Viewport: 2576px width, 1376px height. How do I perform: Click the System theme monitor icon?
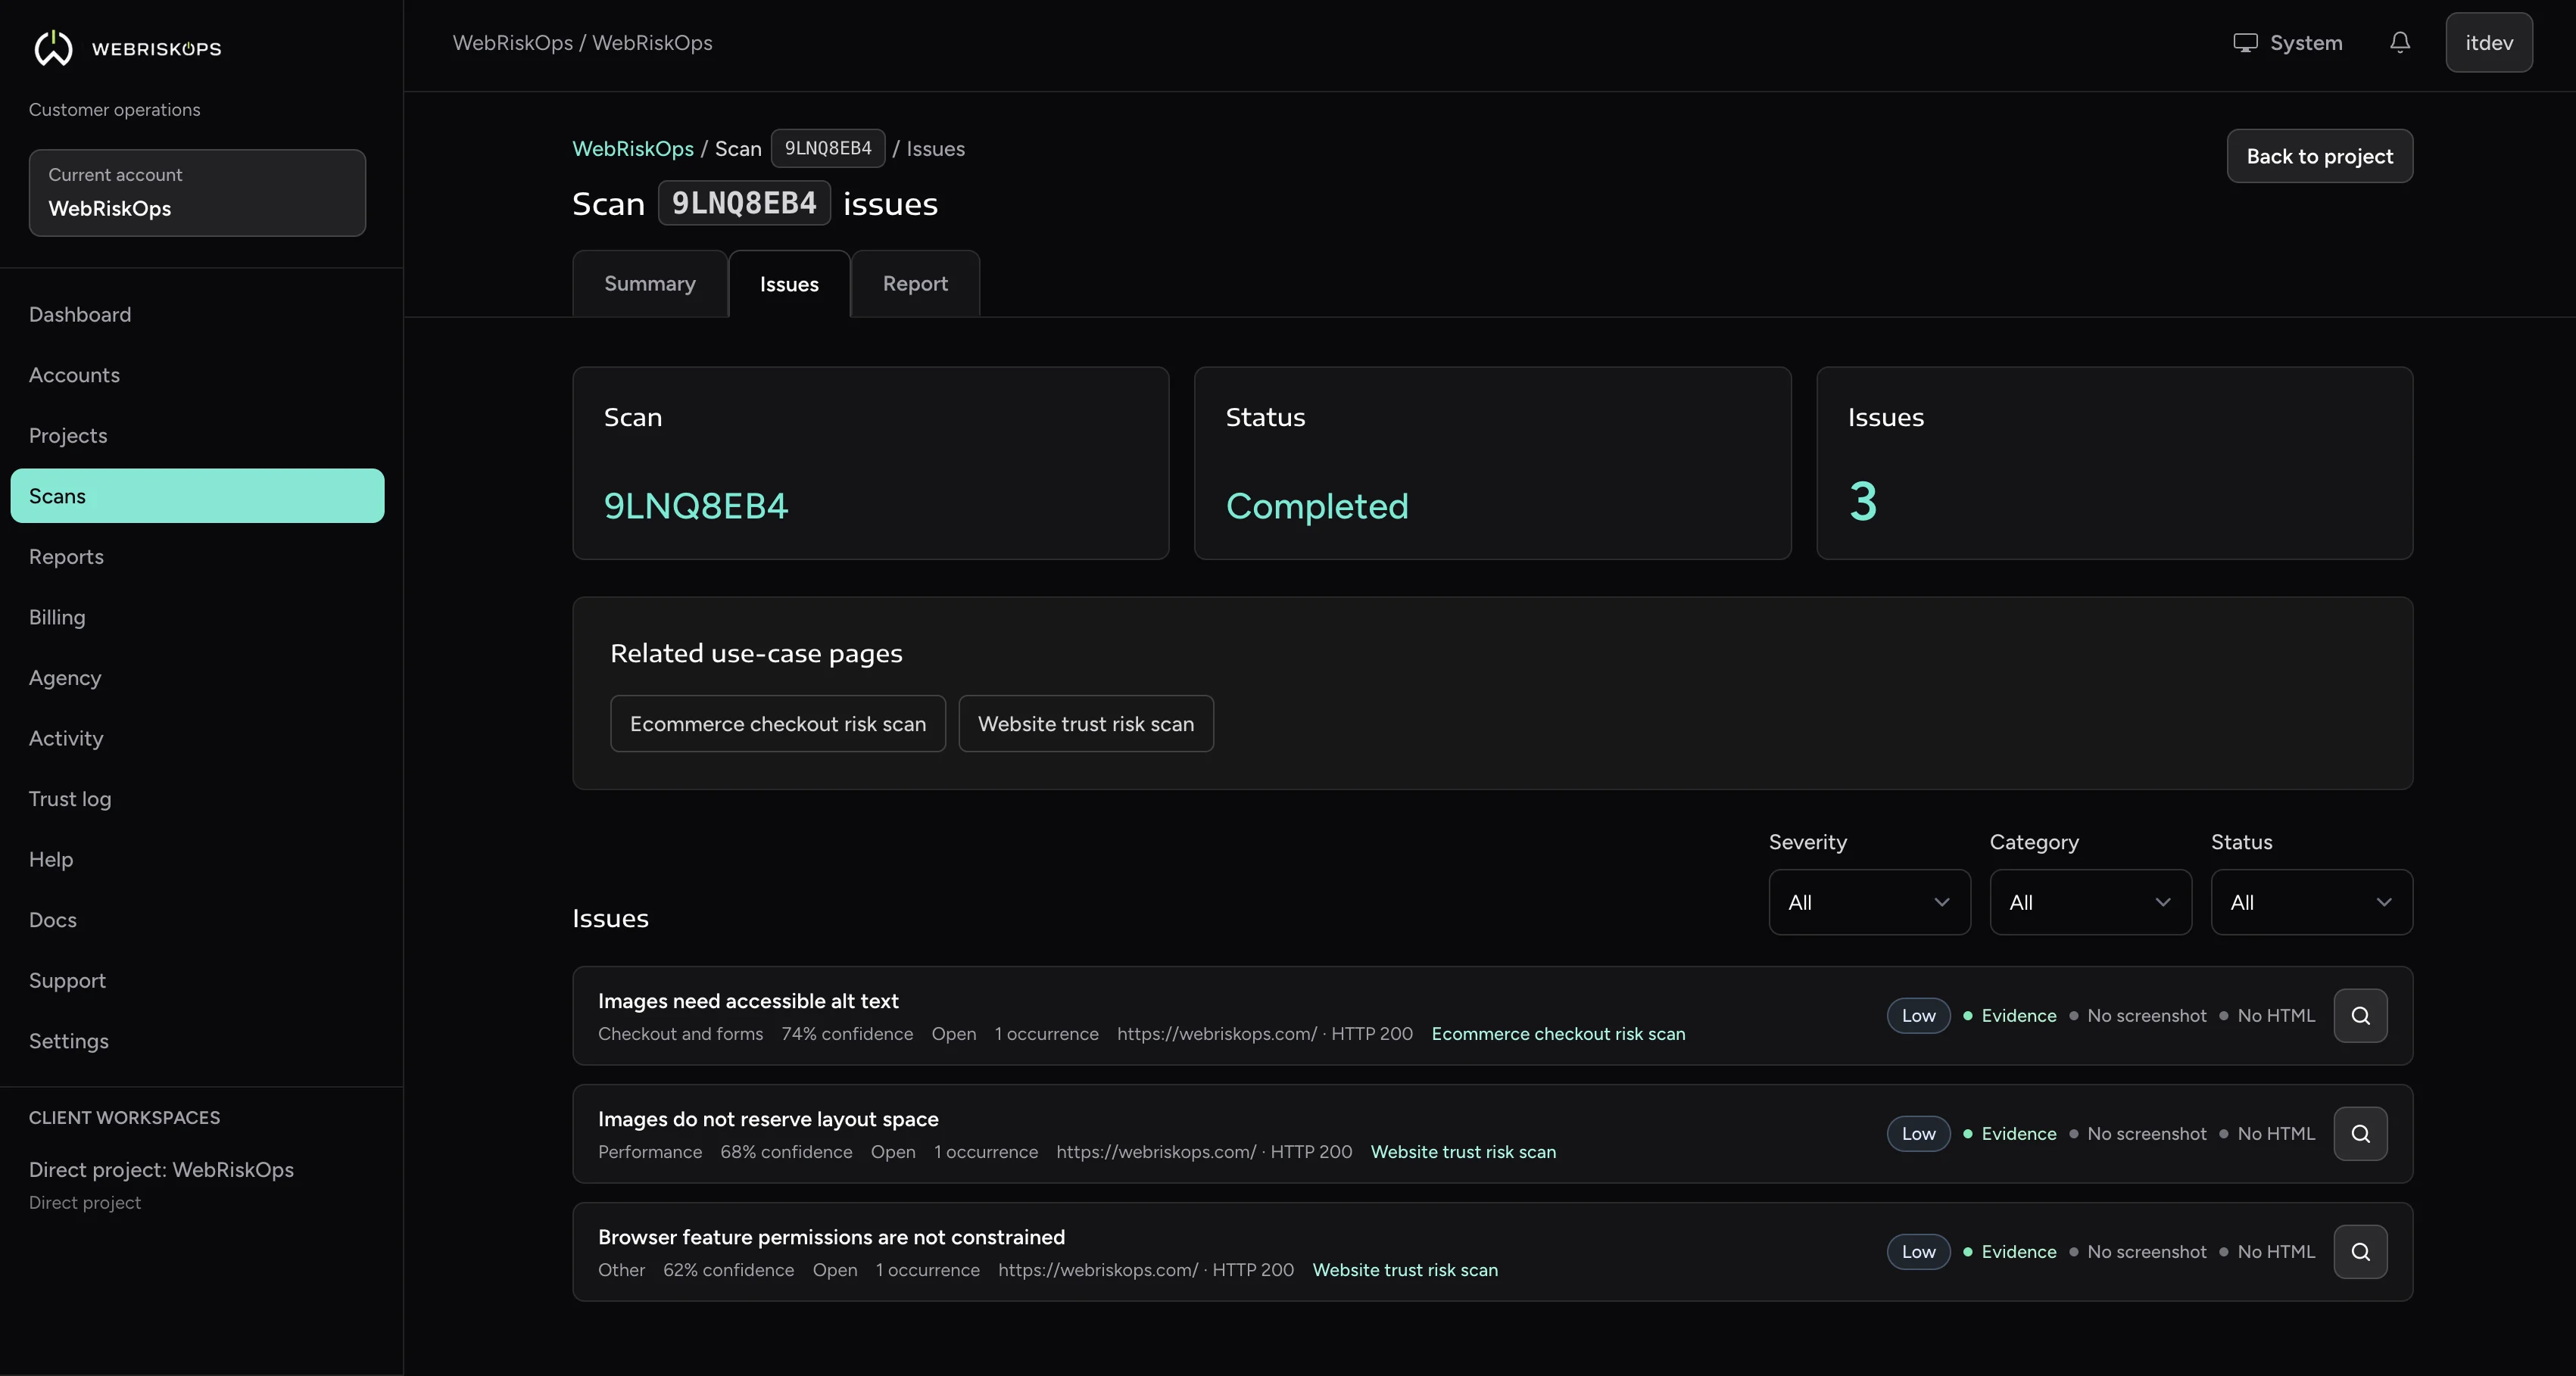2245,43
